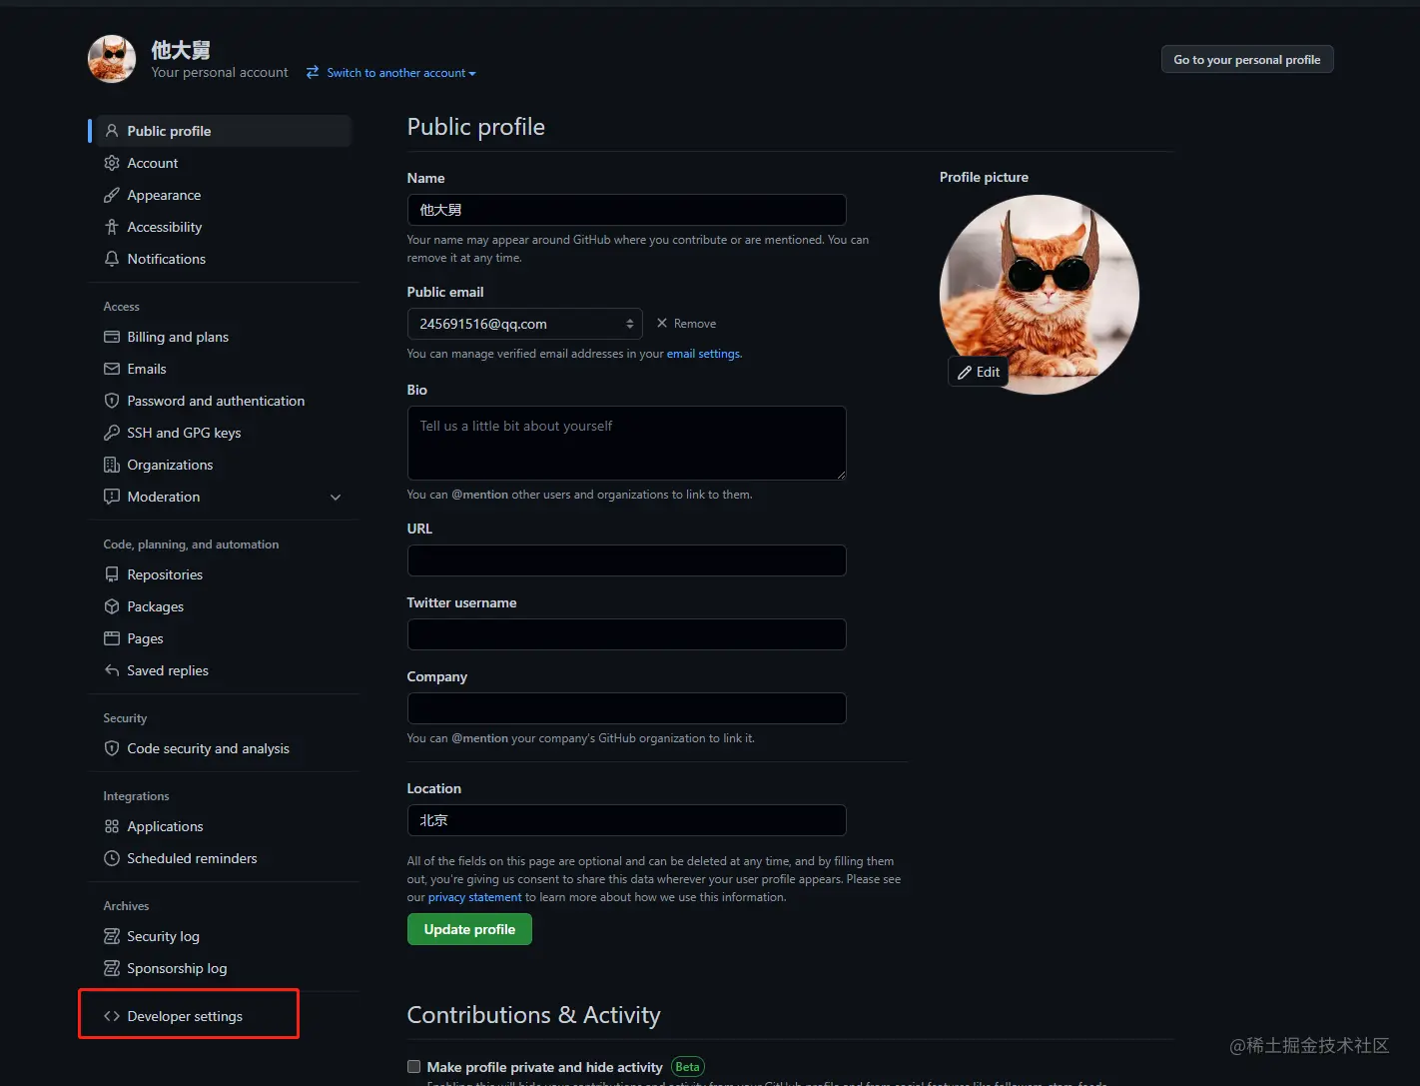
Task: Click the reply arrow icon for Saved replies
Action: coord(112,670)
